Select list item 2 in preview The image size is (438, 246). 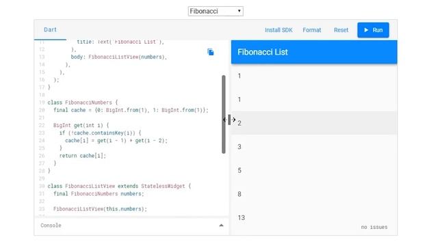tap(314, 123)
